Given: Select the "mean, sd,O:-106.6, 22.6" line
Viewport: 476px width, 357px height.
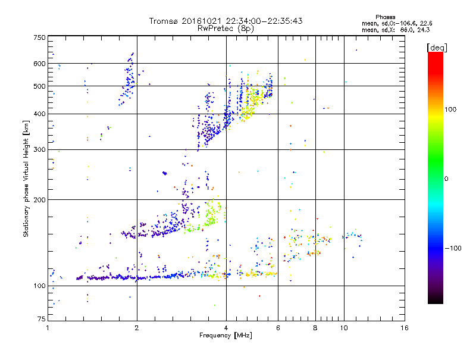Looking at the screenshot, I should (x=397, y=23).
